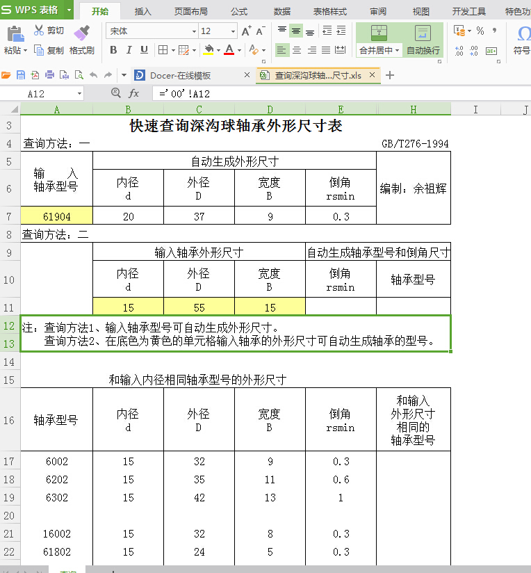This screenshot has width=531, height=573.
Task: Close the 查询深沟球轴...尺寸.xls tab
Action: (x=372, y=75)
